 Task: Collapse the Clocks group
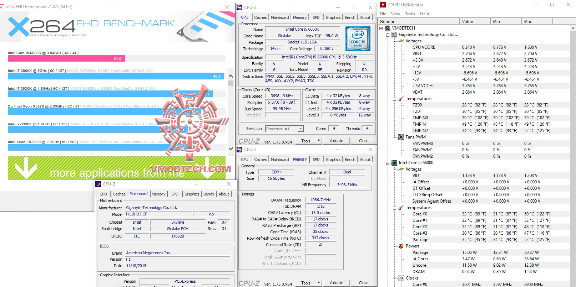click(394, 278)
